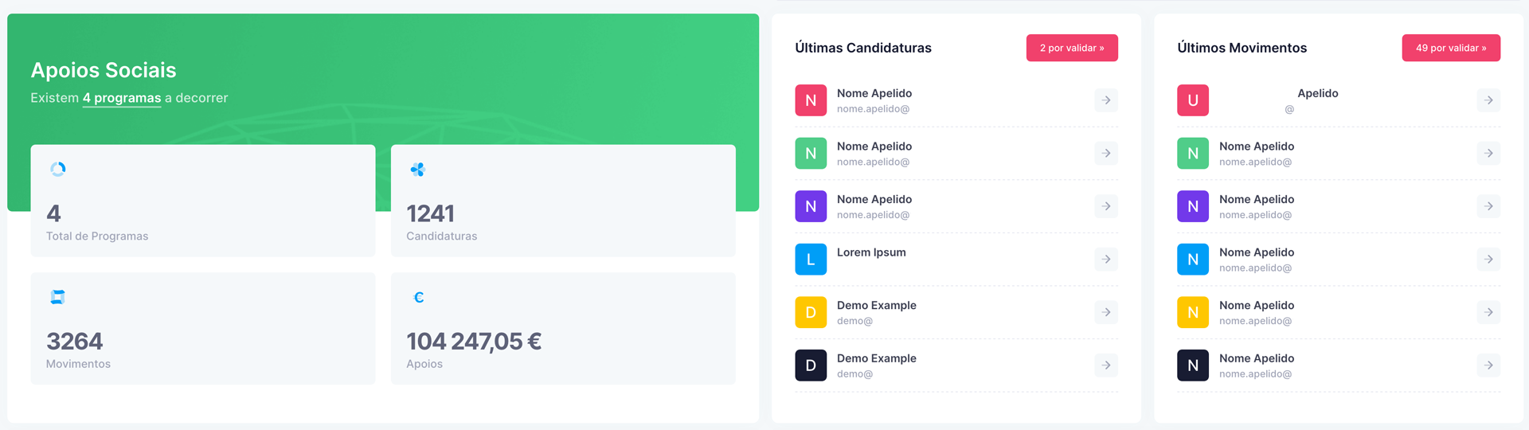Click arrow next to dark N movement entry
Image resolution: width=1529 pixels, height=430 pixels.
[1488, 365]
